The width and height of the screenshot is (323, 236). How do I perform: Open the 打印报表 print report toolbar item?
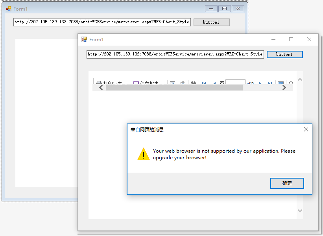pyautogui.click(x=111, y=83)
